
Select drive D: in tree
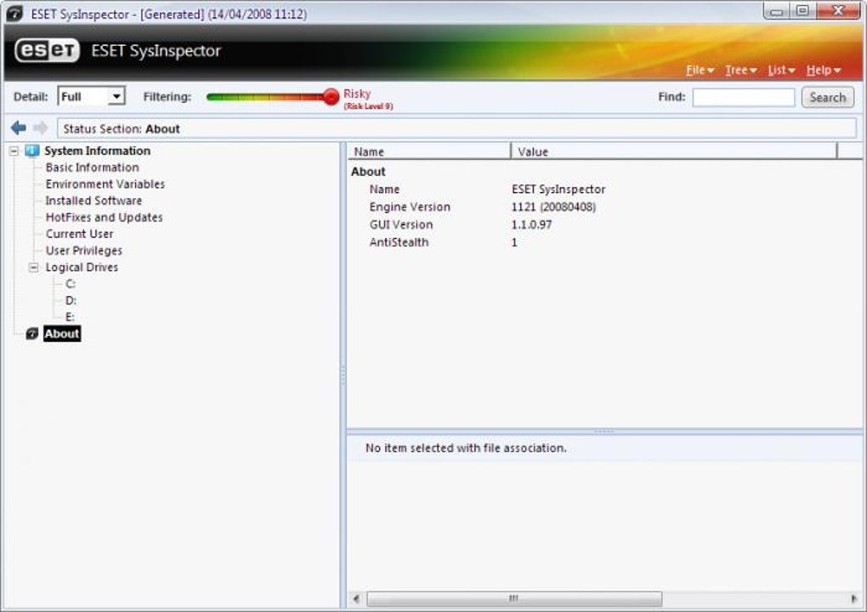[x=71, y=300]
